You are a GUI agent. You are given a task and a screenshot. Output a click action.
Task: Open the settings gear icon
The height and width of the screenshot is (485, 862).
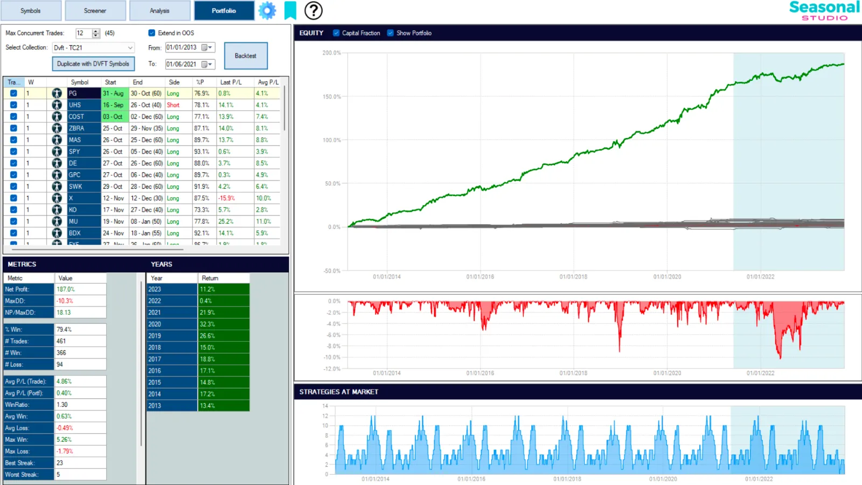267,10
